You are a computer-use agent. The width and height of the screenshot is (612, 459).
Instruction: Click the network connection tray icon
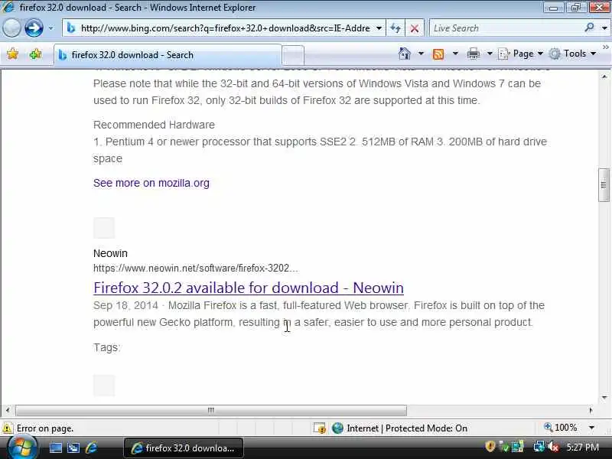point(539,446)
